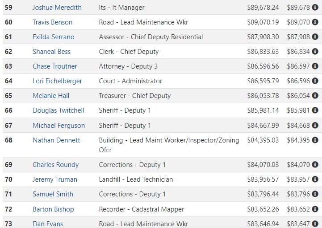Open Joshua Meredith's employee profile link
This screenshot has height=228, width=322.
pos(57,8)
